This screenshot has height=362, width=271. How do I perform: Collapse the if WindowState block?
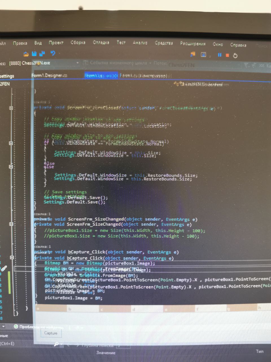pyautogui.click(x=11, y=143)
